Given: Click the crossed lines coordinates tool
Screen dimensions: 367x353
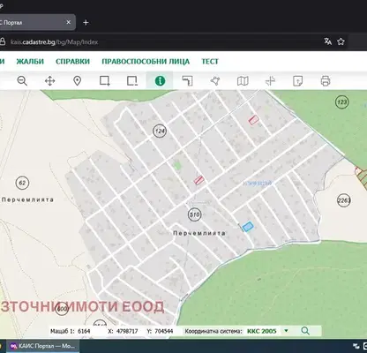Looking at the screenshot, I should coord(270,80).
